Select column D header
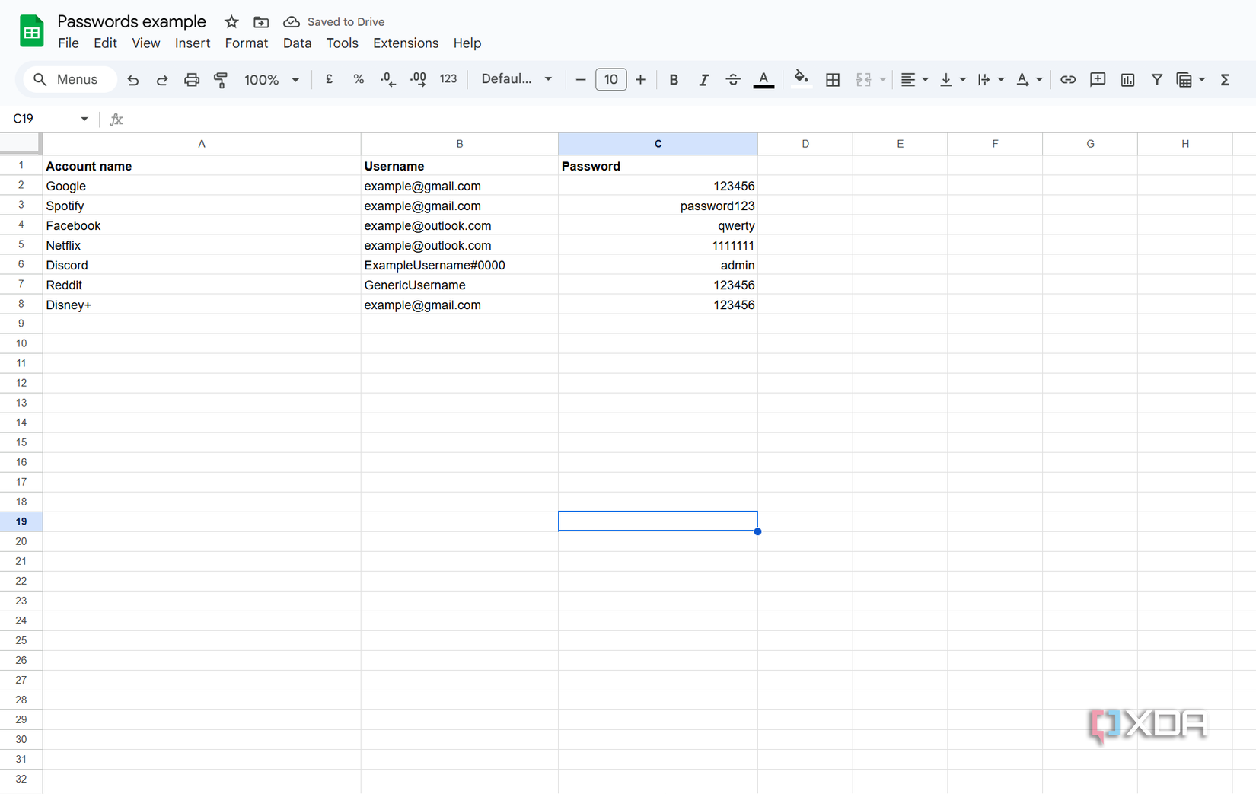 click(805, 144)
